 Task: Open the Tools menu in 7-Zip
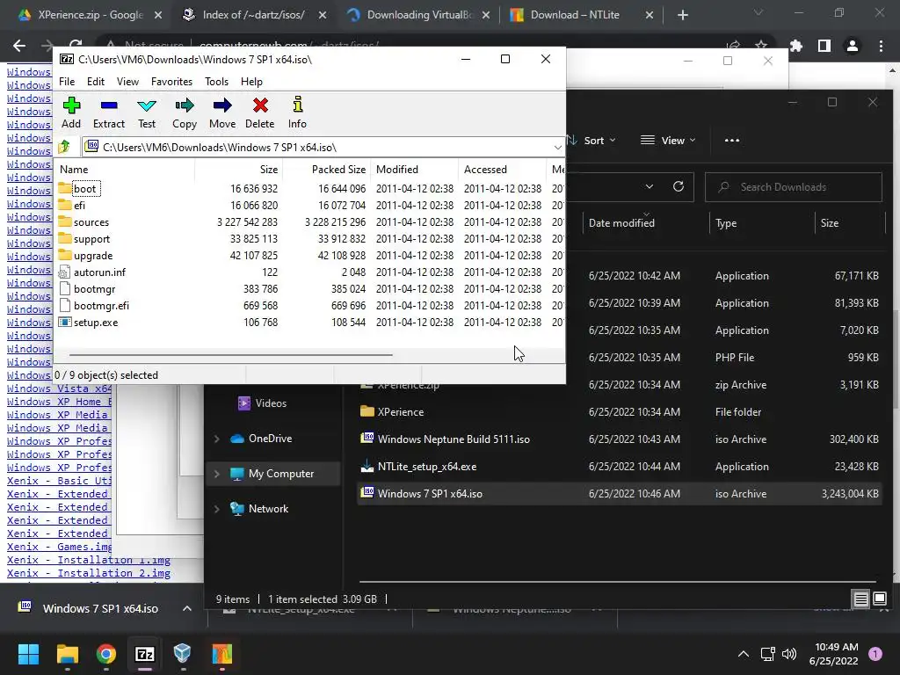point(216,82)
